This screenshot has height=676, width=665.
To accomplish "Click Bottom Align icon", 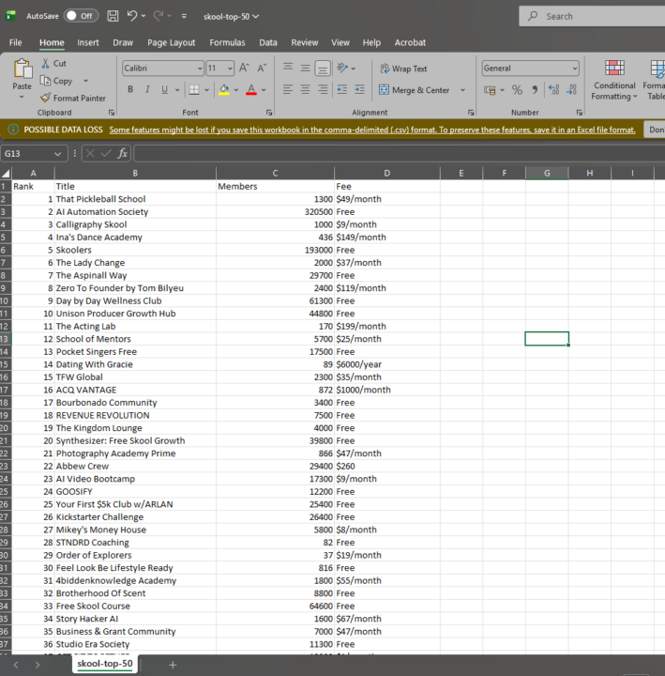I will pos(323,69).
